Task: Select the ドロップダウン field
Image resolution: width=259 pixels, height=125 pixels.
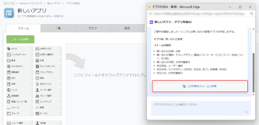Action: click(48, 72)
